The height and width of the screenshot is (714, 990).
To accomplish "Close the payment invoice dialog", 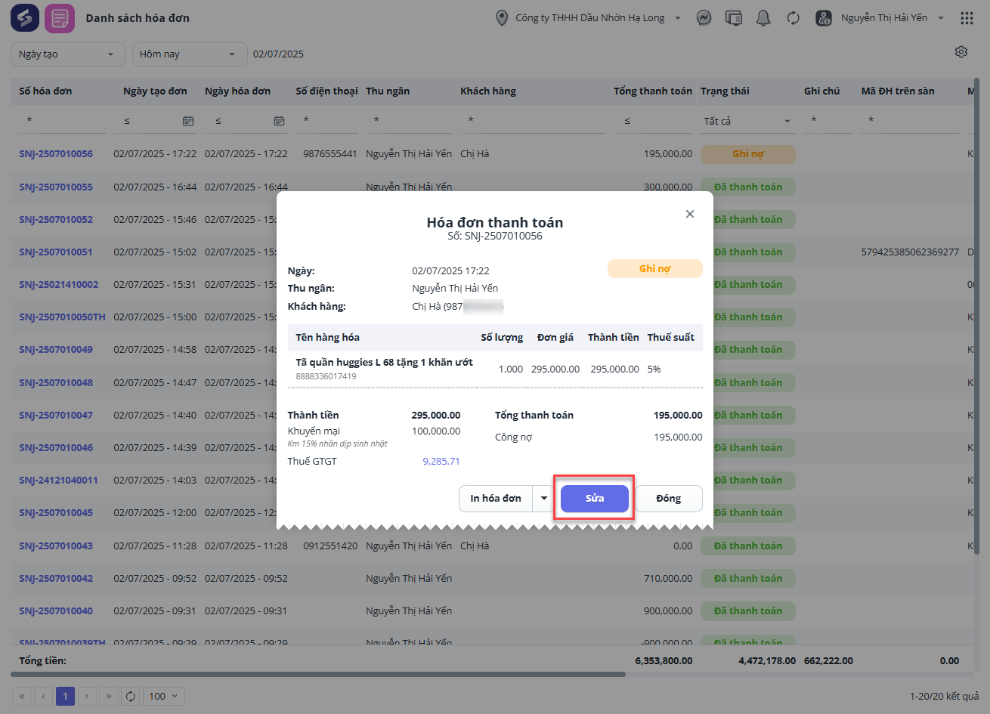I will [689, 215].
